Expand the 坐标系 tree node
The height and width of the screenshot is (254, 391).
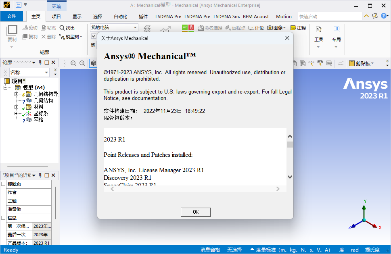[x=16, y=113]
